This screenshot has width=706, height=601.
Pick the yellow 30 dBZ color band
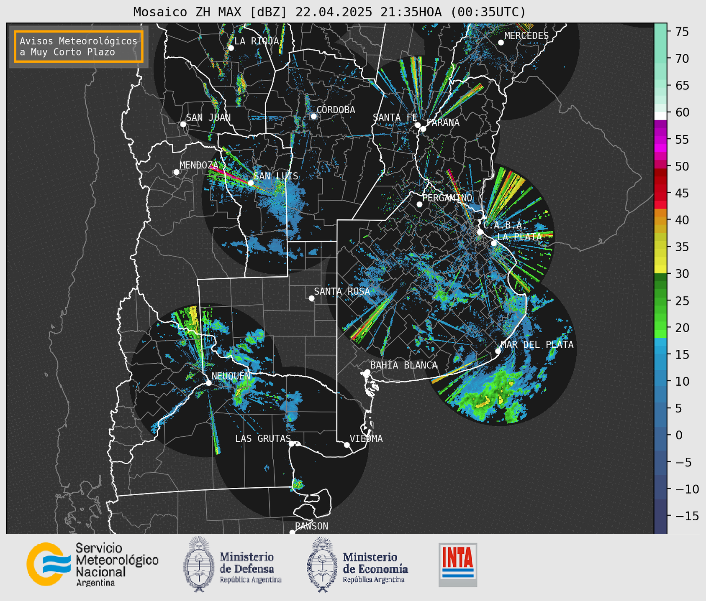pyautogui.click(x=660, y=270)
